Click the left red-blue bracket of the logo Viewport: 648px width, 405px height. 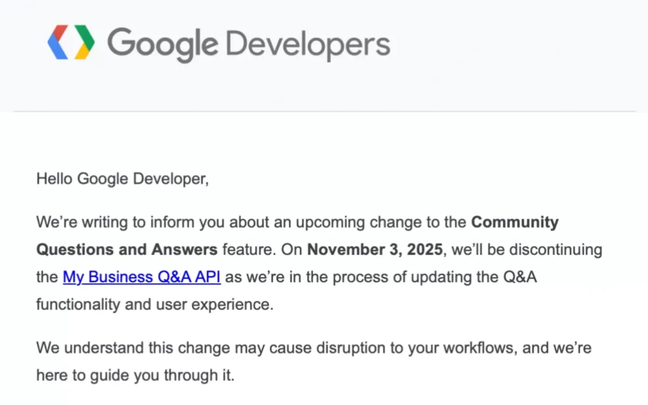coord(58,42)
